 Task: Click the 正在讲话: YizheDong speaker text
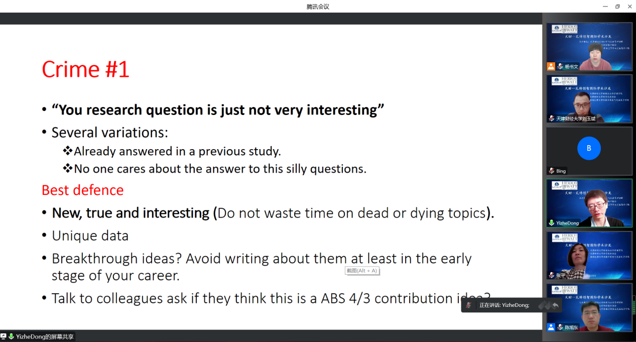point(504,305)
